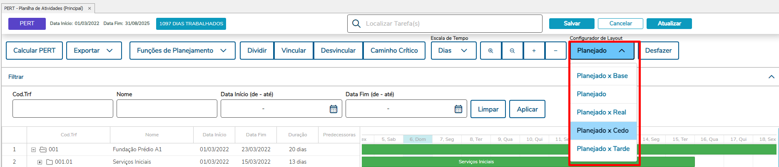Open the Funções de Planejamento dropdown
779x167 pixels.
pos(182,51)
